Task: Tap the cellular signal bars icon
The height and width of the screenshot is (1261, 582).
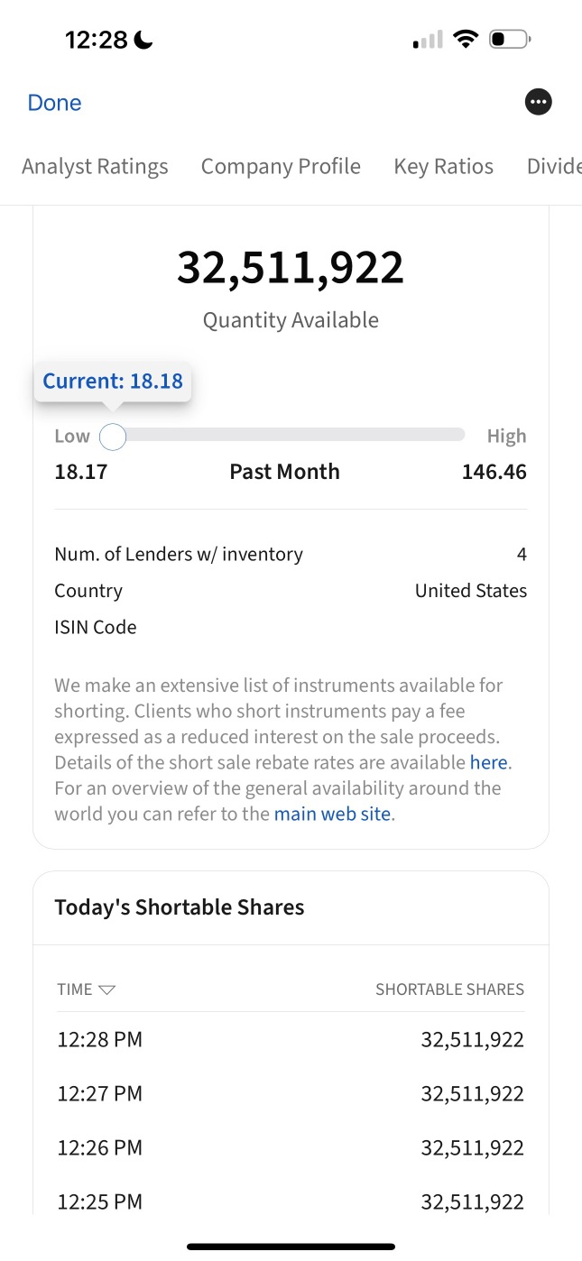Action: 428,40
